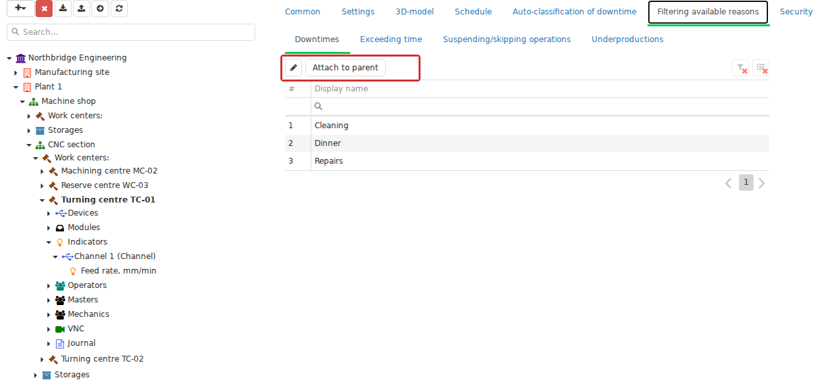This screenshot has width=820, height=382.
Task: Collapse the Plant 1 node
Action: pyautogui.click(x=16, y=87)
